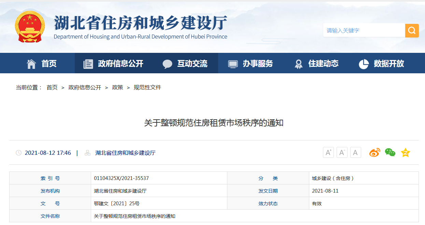
Task: Select the publish time 2021-08-12 17:46
Action: [x=48, y=153]
